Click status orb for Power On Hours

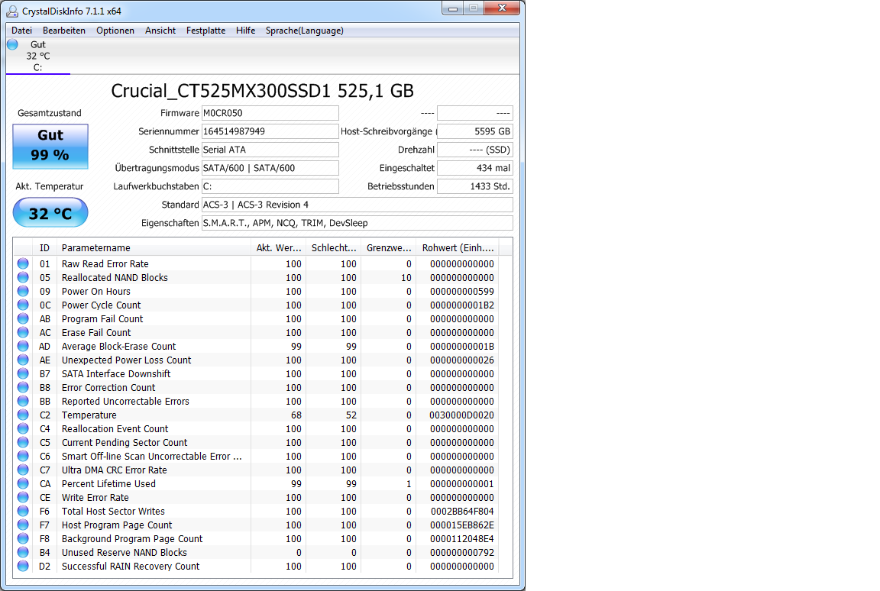pos(23,291)
